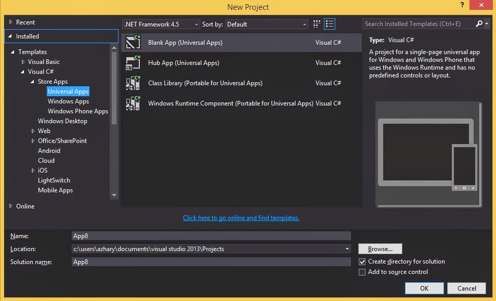Click here to go online and find templates
This screenshot has width=496, height=301.
coord(241,217)
